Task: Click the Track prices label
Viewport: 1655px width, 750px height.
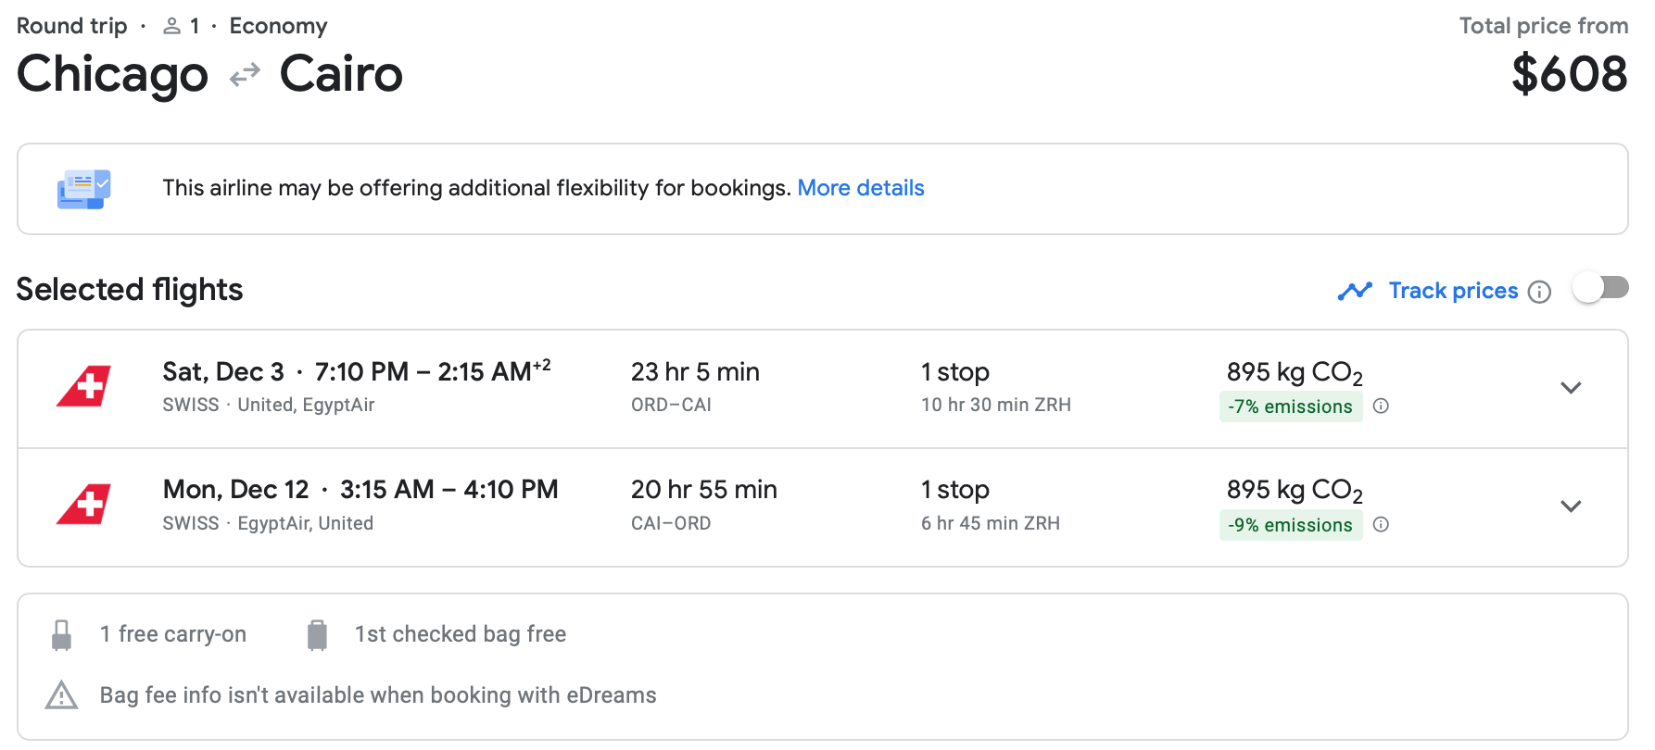Action: pyautogui.click(x=1453, y=291)
